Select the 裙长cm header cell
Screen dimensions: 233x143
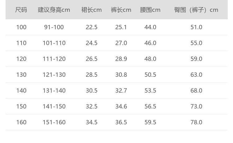91,10
